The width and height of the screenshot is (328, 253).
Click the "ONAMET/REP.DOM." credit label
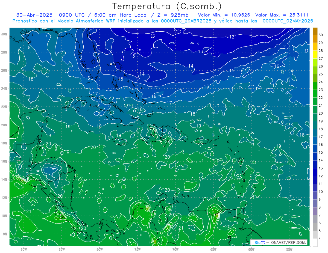coord(289,242)
